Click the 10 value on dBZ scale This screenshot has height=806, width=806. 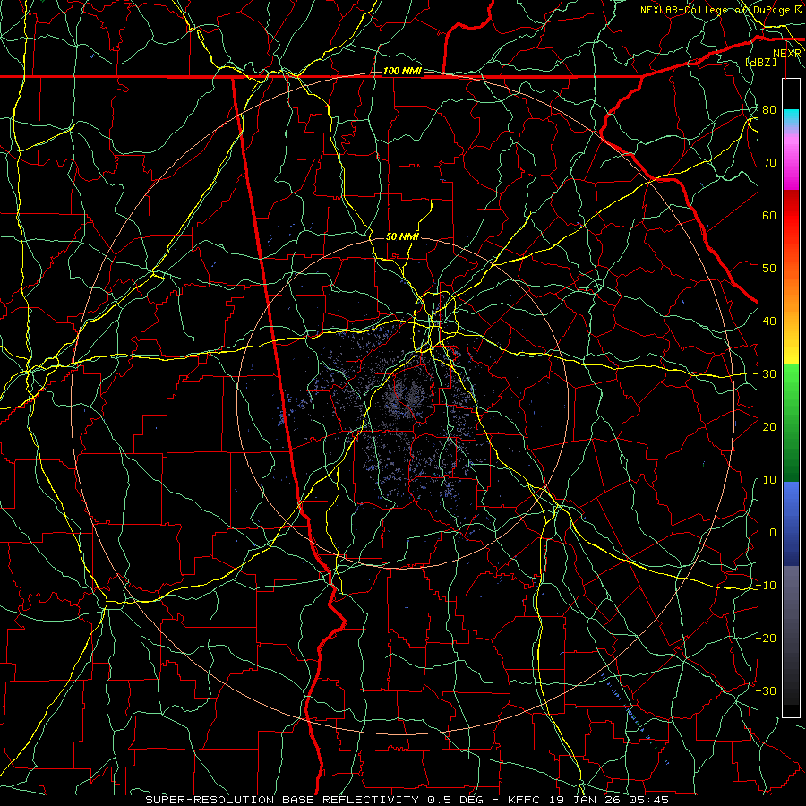click(769, 480)
